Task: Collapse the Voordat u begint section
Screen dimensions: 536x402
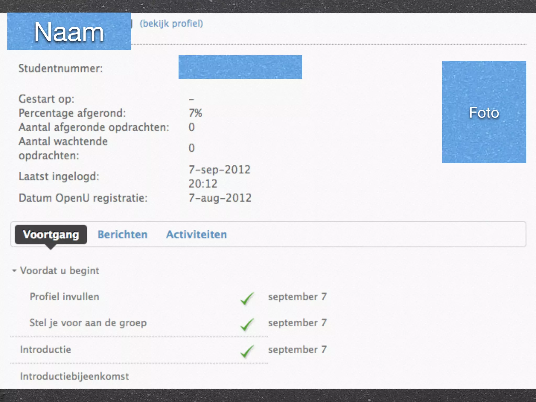Action: 14,271
